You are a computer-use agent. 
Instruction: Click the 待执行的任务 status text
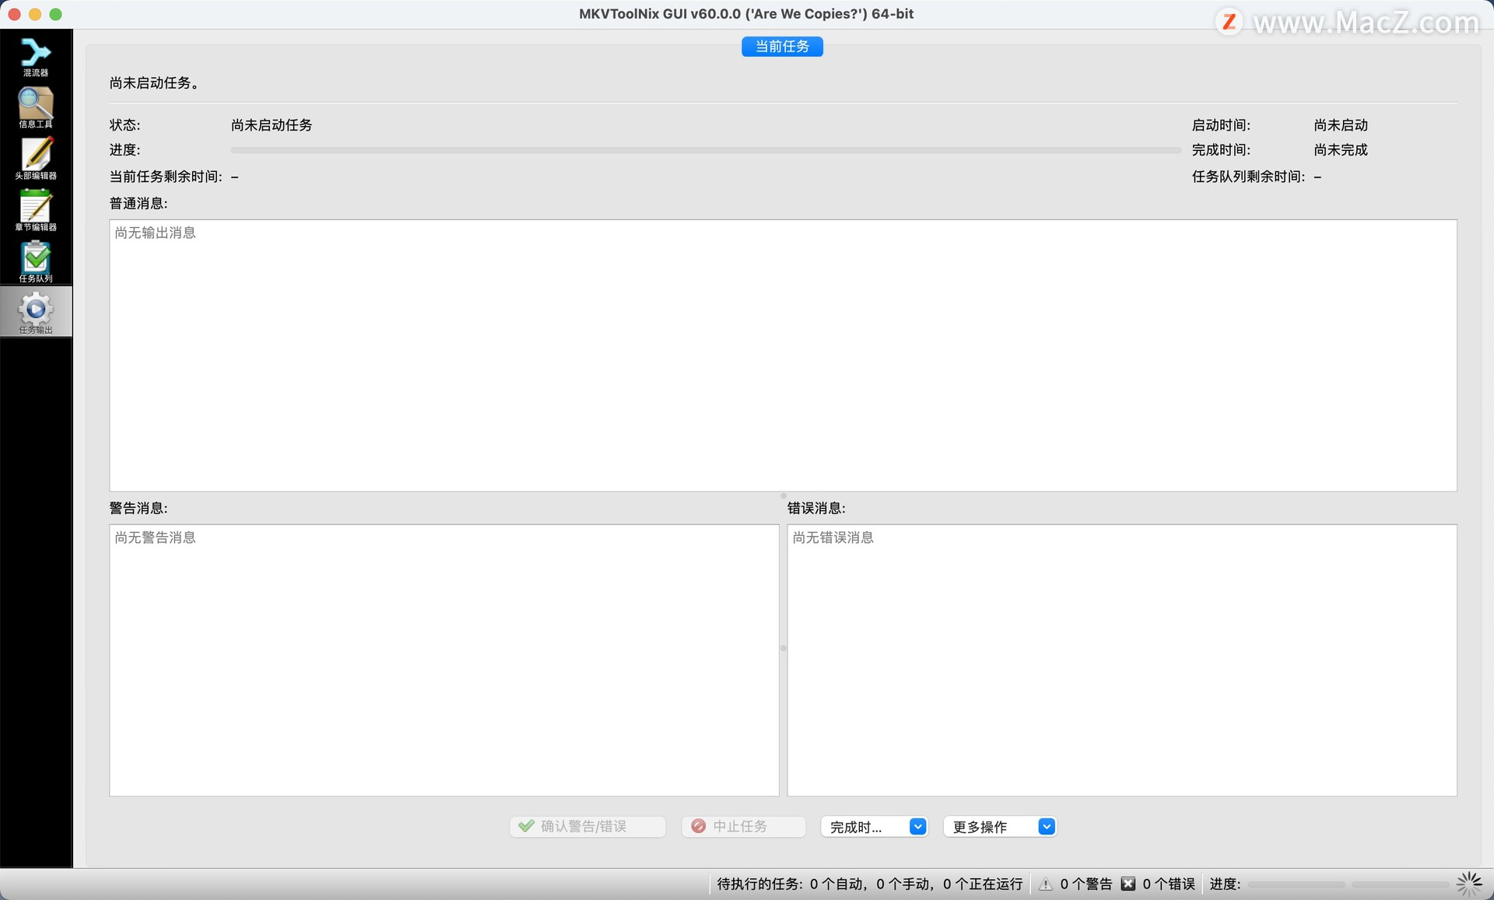coord(869,884)
